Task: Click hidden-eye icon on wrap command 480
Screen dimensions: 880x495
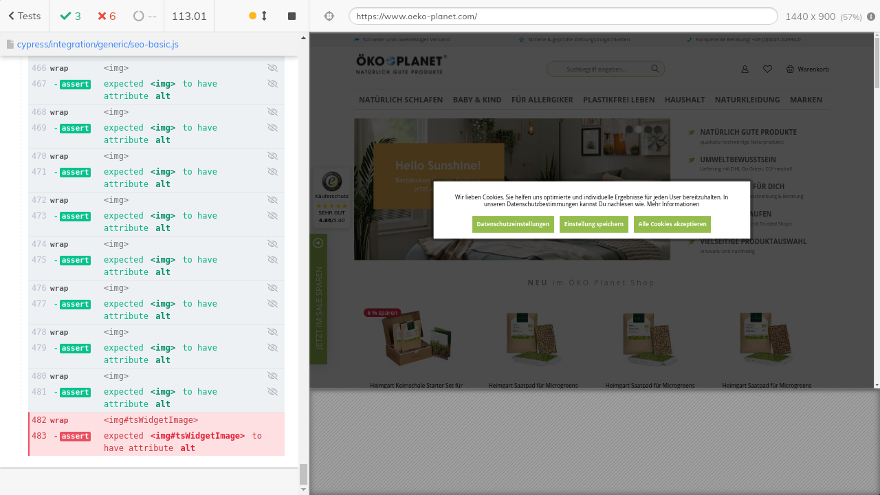Action: (x=272, y=376)
